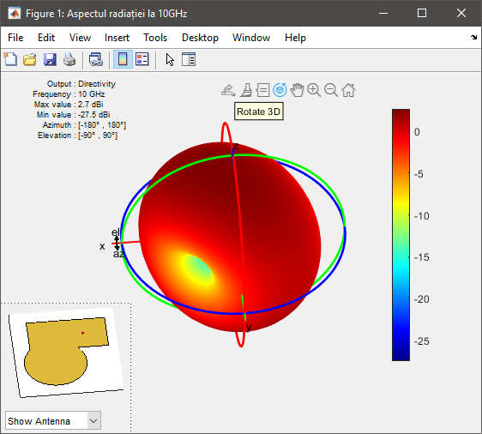The width and height of the screenshot is (482, 434).
Task: Save the figure using the floppy disk icon
Action: coord(50,59)
